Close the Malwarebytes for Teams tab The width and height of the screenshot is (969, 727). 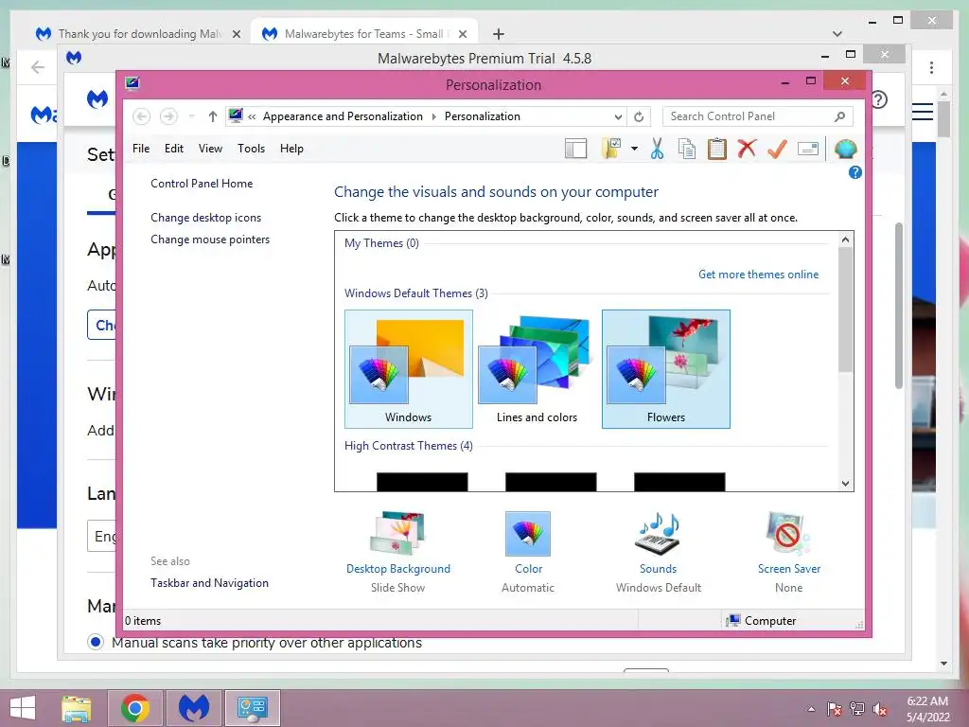tap(462, 34)
